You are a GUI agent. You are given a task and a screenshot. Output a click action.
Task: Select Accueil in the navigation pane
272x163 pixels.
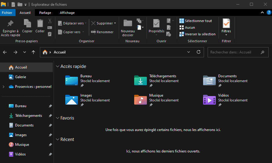click(26, 67)
